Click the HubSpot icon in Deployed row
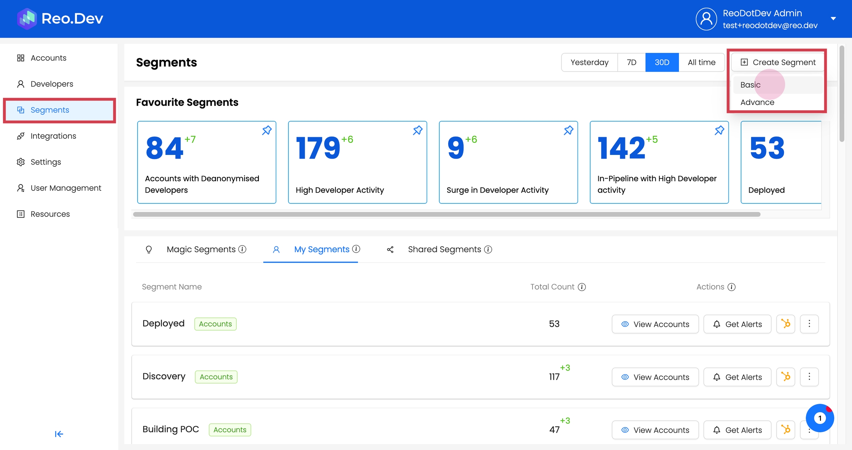Viewport: 852px width, 450px height. click(x=785, y=324)
